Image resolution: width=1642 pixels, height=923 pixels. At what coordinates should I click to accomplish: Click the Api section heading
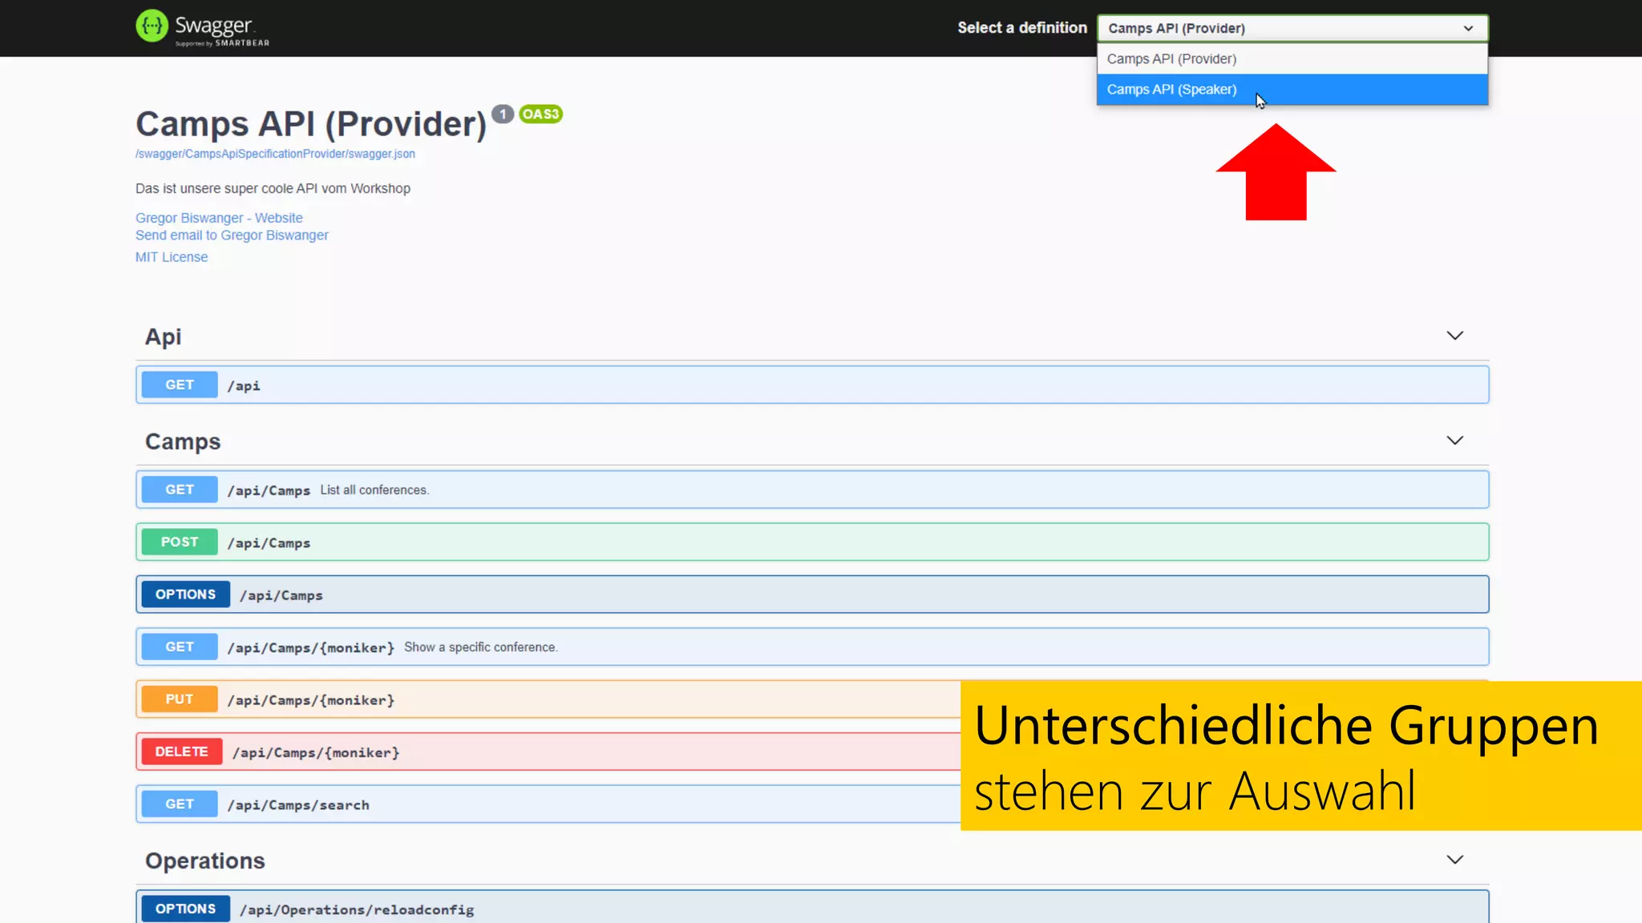point(163,337)
